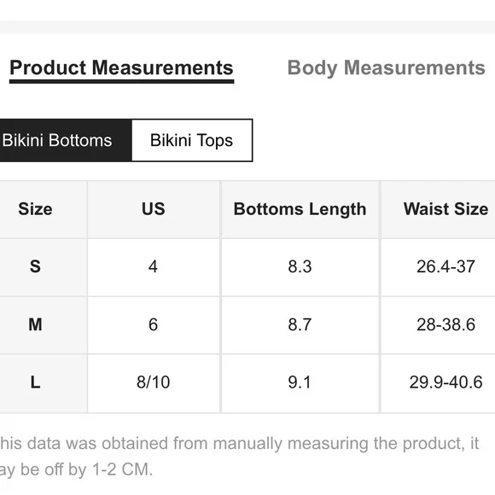This screenshot has width=495, height=495.
Task: Click the 26.4-37 waist size value
Action: (445, 267)
